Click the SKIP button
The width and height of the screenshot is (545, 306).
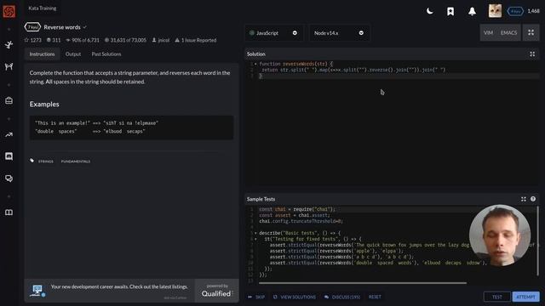(256, 297)
